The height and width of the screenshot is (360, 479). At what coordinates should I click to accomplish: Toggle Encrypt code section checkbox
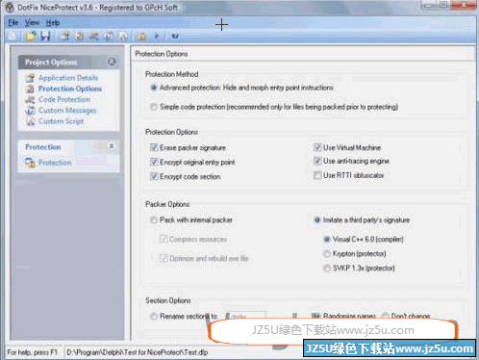[x=154, y=176]
